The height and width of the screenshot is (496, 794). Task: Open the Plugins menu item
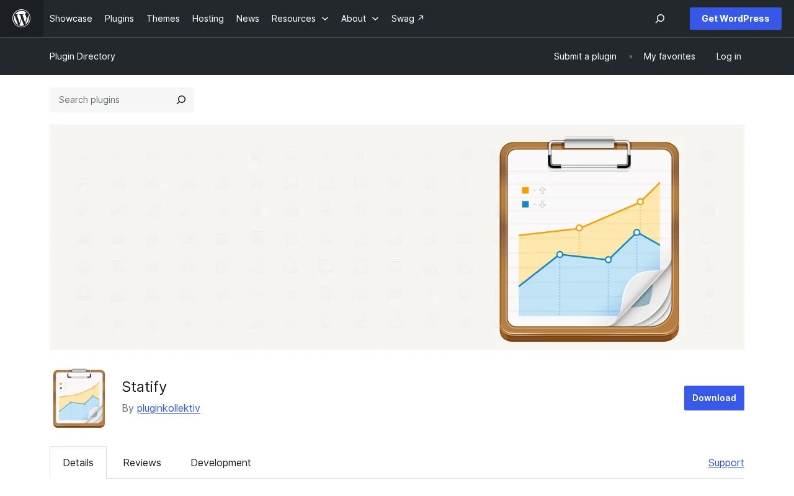click(x=119, y=19)
